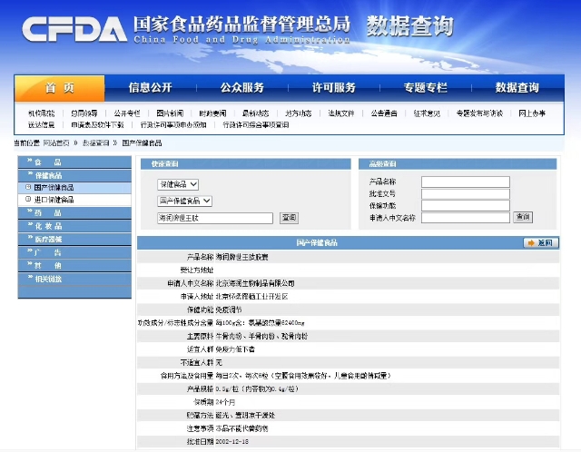Expand the 医疗器械 sidebar category

click(74, 240)
